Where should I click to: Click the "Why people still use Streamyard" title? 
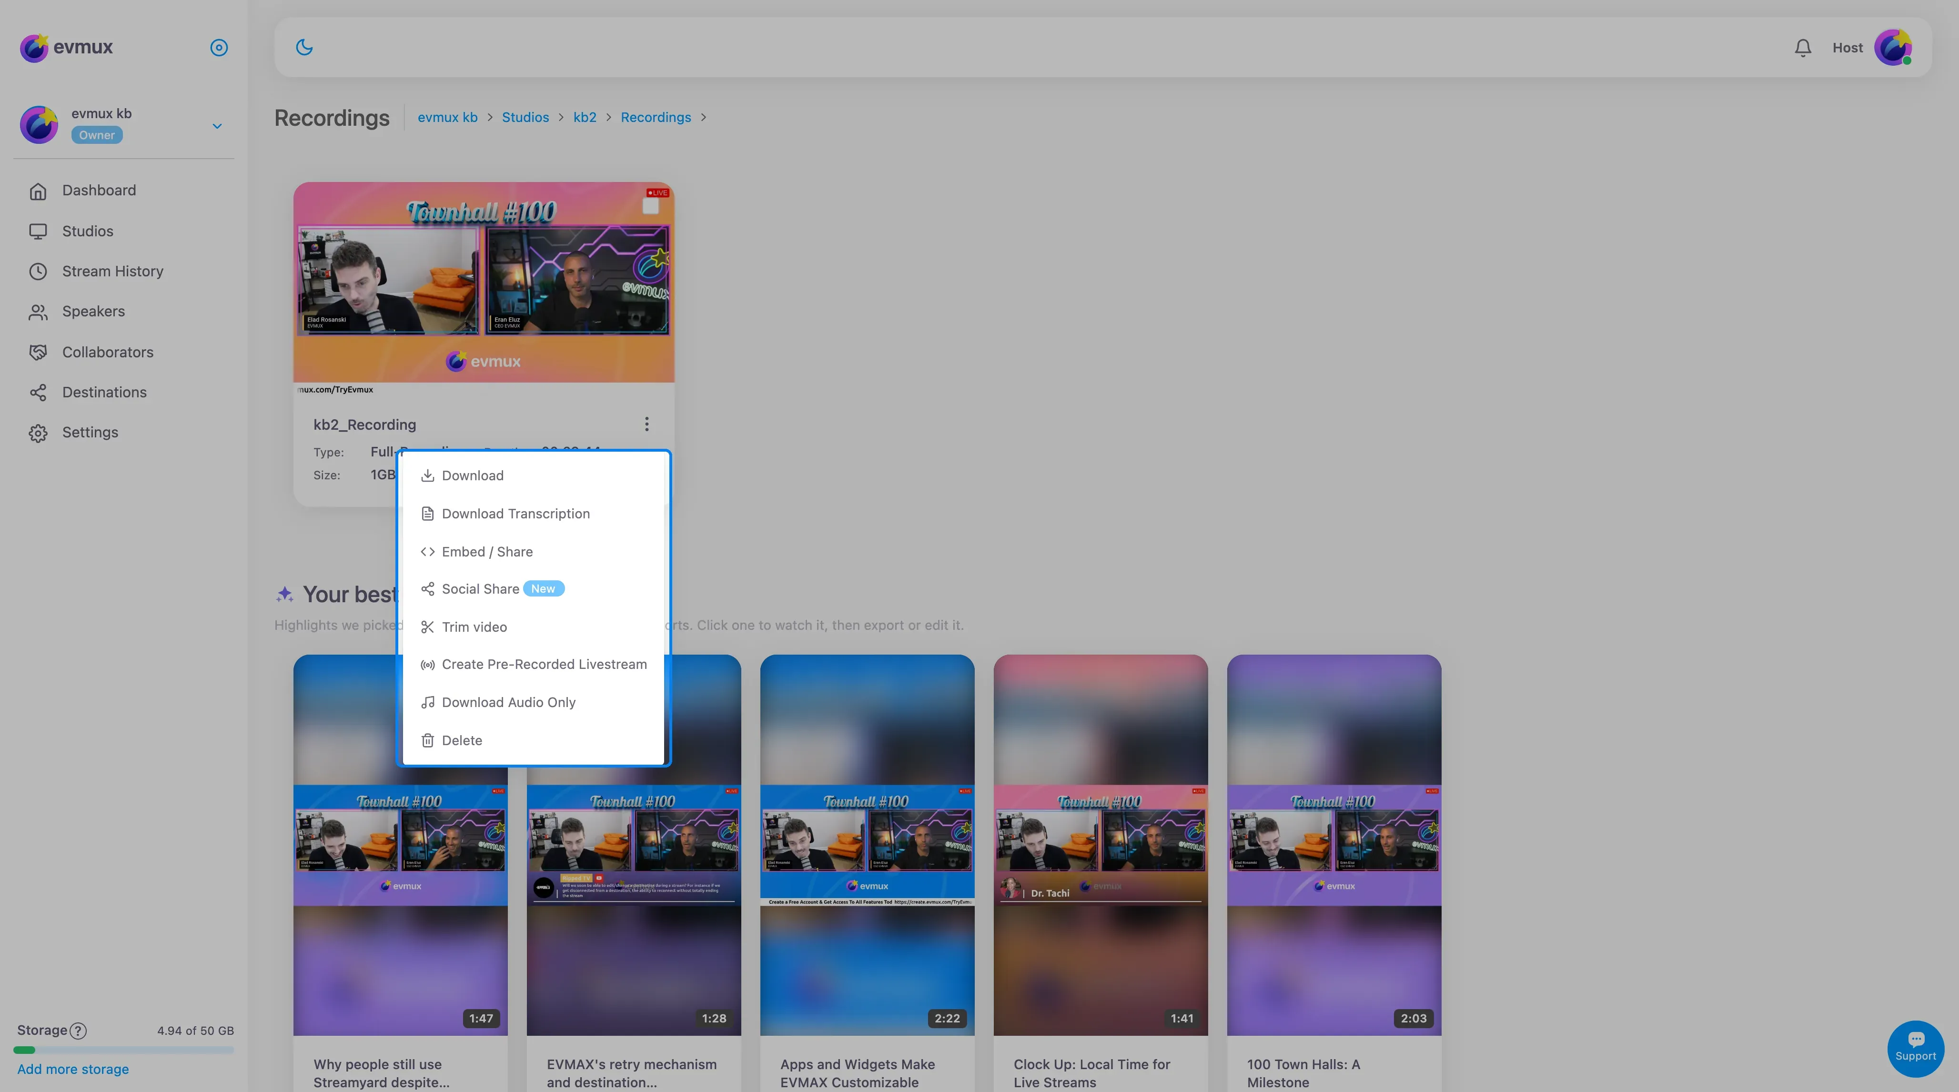point(381,1073)
